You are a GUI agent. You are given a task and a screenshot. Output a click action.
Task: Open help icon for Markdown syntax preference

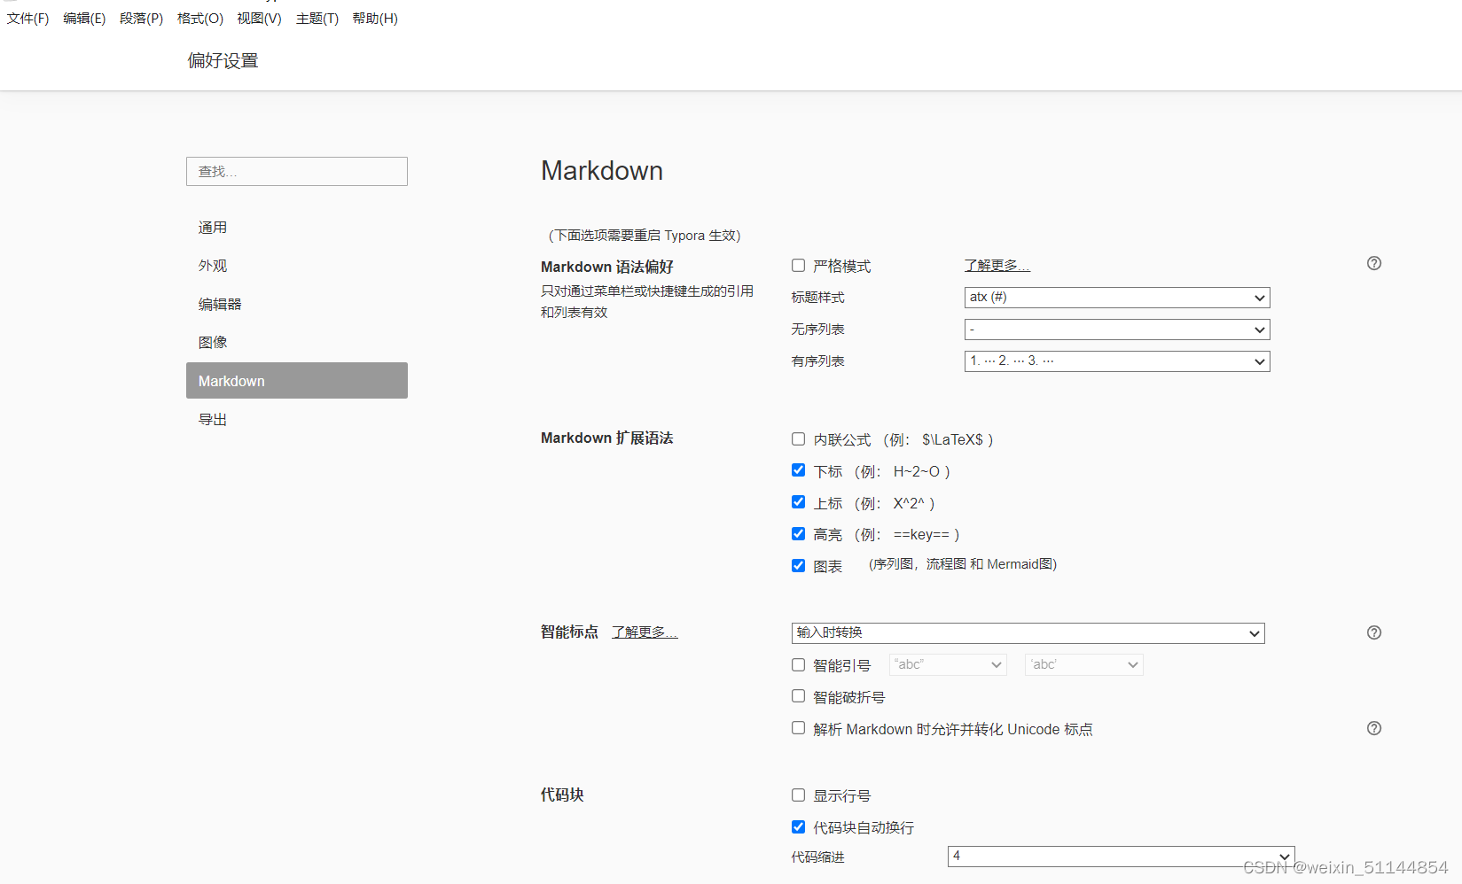click(1374, 263)
